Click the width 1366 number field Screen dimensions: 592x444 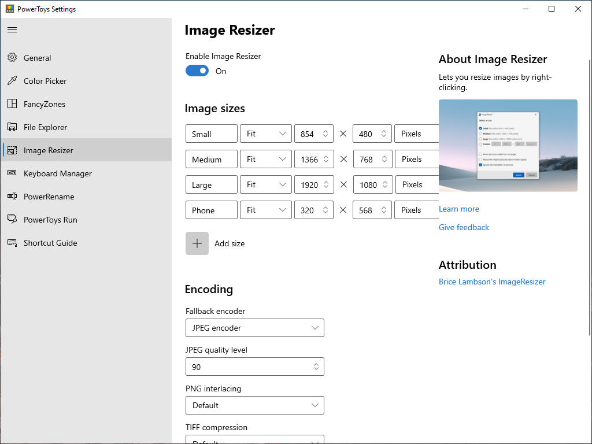tap(314, 159)
